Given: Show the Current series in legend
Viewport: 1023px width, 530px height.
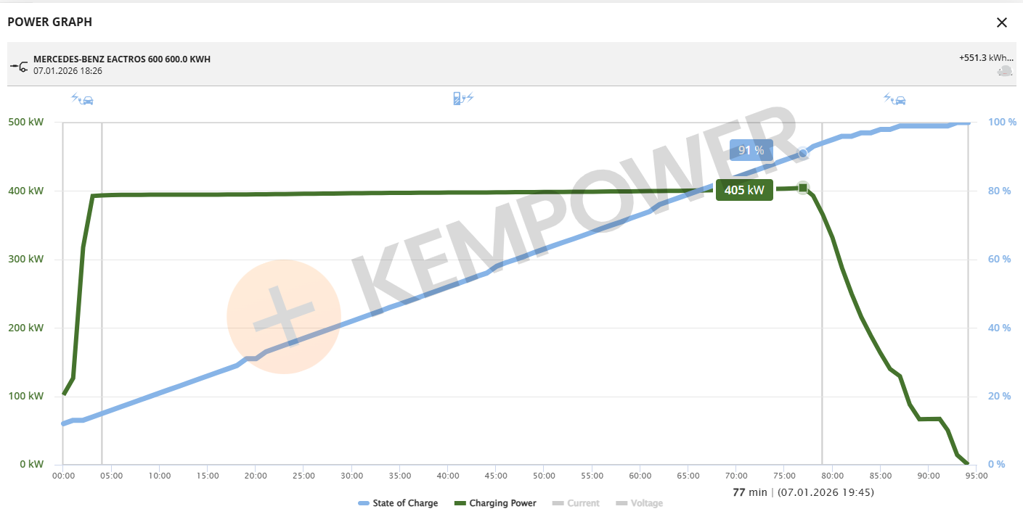Looking at the screenshot, I should point(583,503).
